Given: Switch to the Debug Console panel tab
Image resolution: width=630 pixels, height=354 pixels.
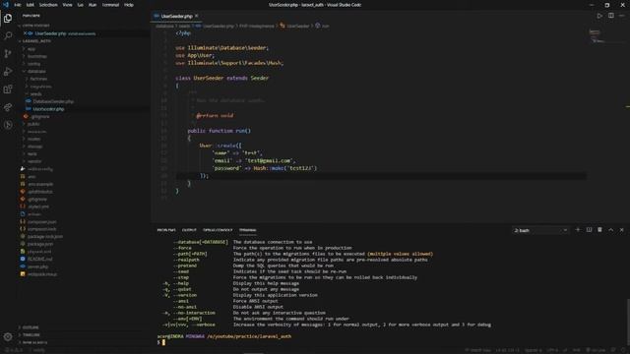Looking at the screenshot, I should (x=218, y=230).
